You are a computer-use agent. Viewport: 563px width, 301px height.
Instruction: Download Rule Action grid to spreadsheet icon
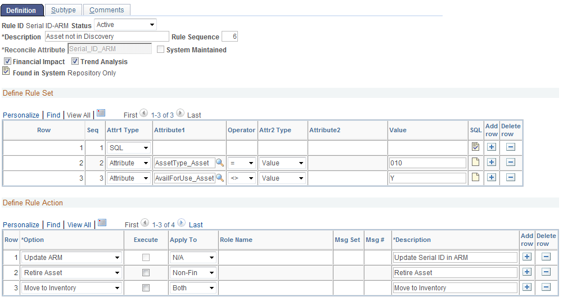102,223
